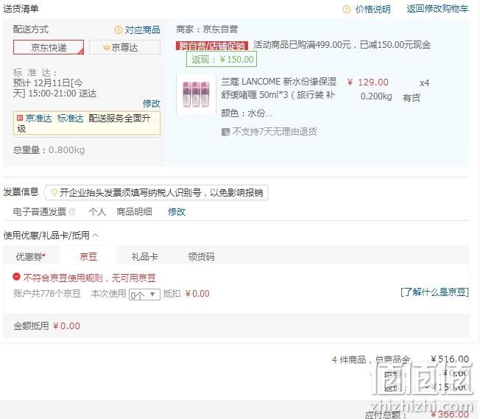
Task: Click the red warning icon for 京豆 rule
Action: tap(16, 277)
